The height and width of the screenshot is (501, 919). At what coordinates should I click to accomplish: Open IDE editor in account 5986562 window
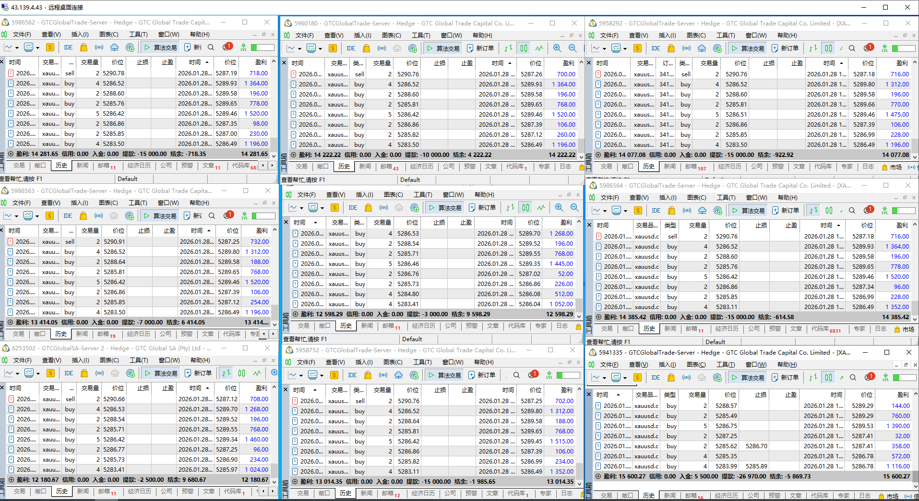point(68,48)
